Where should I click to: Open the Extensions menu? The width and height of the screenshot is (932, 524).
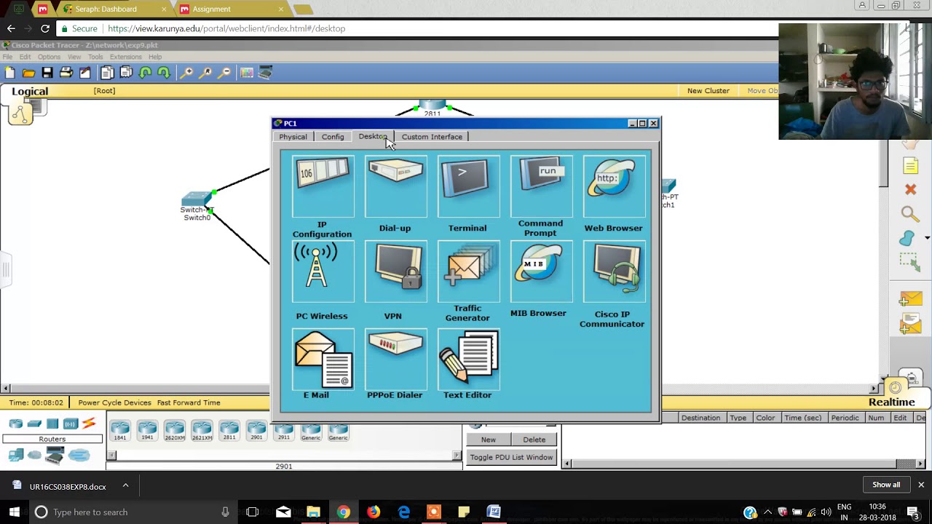[x=125, y=57]
